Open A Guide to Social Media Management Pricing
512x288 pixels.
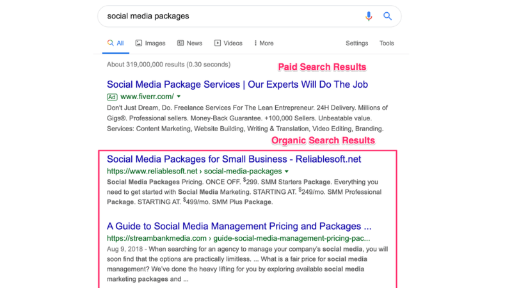pos(239,226)
